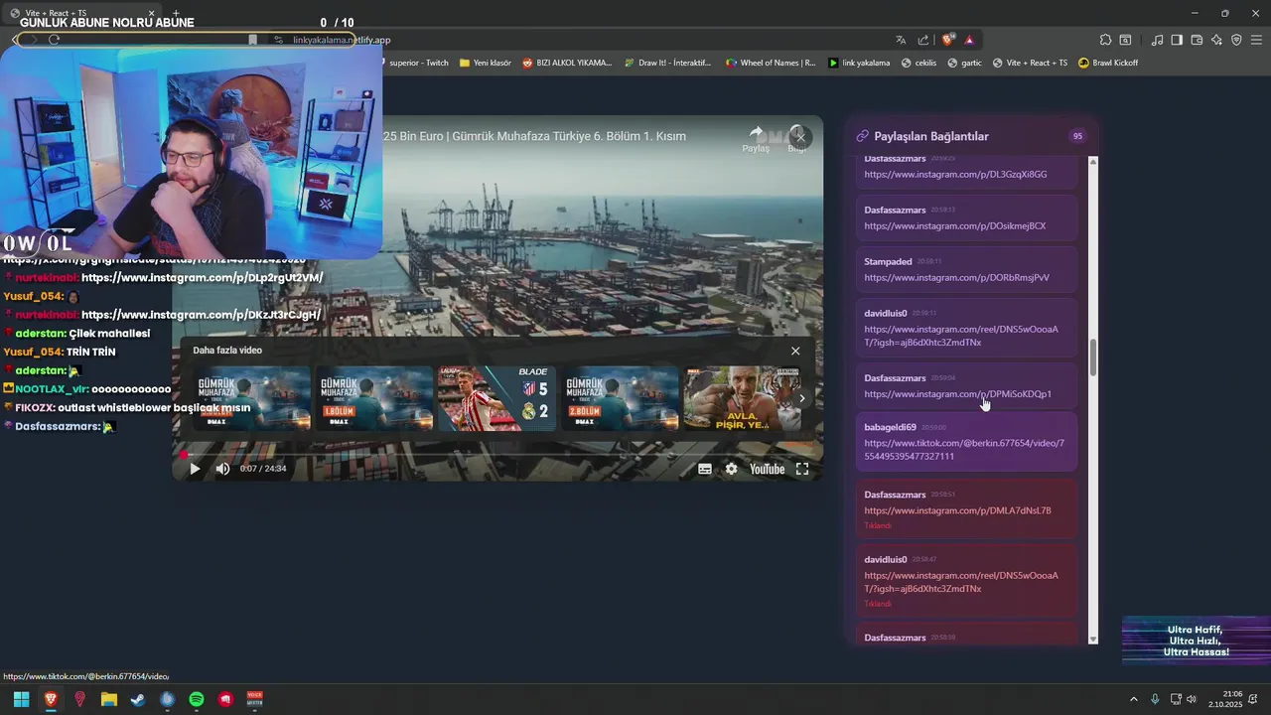Open Blade 5-2 match highlight thumbnail

point(496,398)
